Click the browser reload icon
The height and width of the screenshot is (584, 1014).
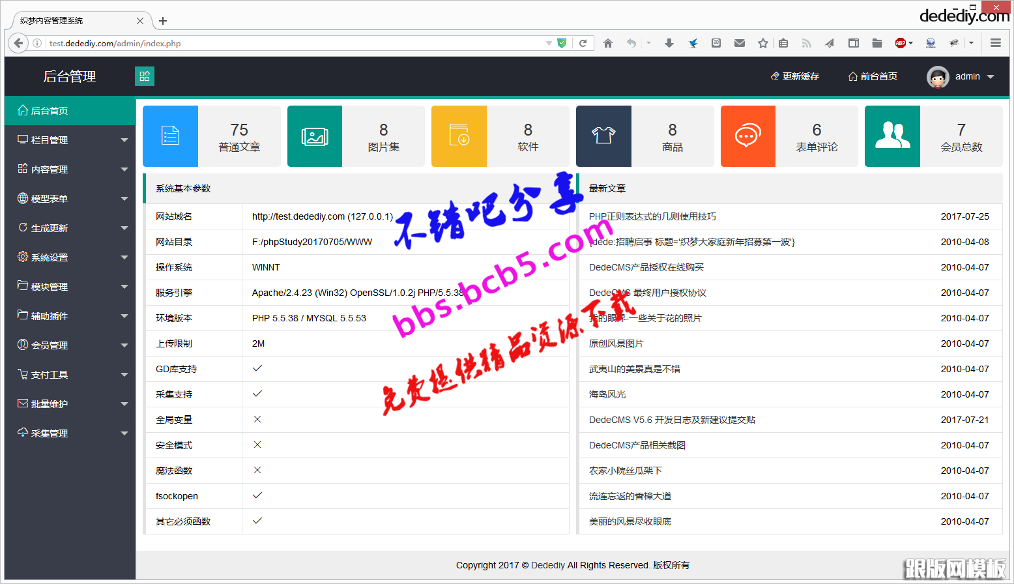(x=583, y=43)
